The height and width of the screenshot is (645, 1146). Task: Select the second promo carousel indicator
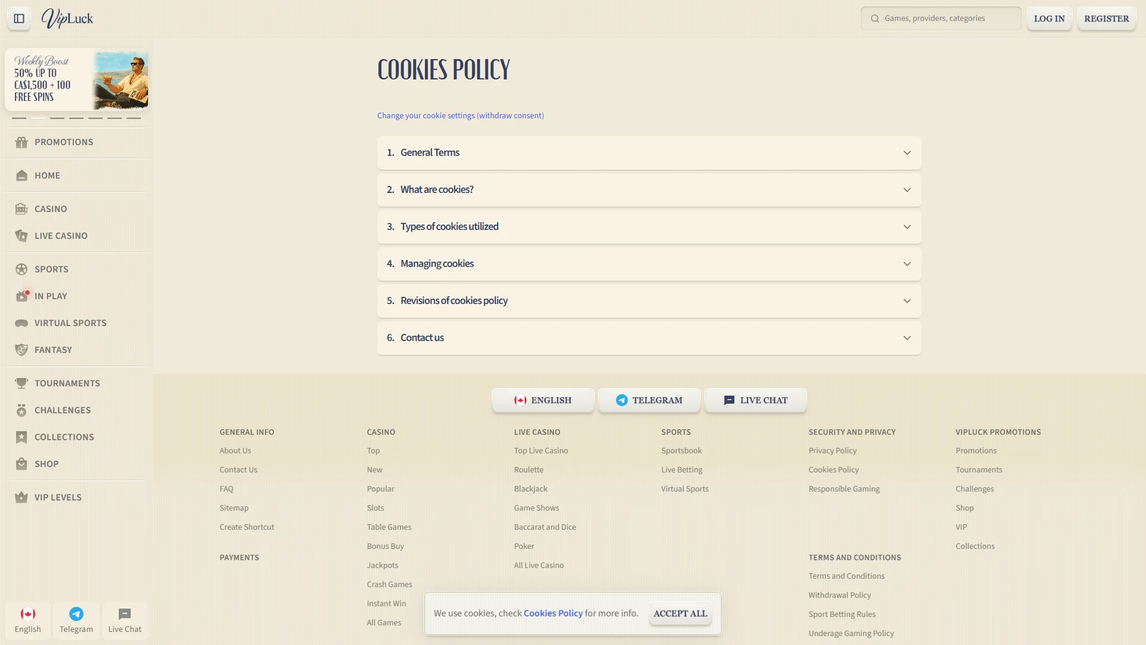pos(38,118)
